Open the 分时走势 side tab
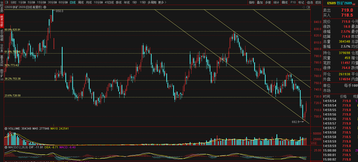 [x=2, y=7]
